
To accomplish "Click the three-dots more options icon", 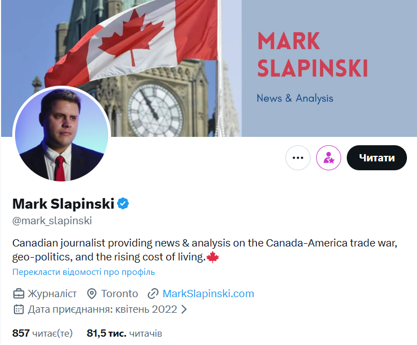I will (298, 158).
